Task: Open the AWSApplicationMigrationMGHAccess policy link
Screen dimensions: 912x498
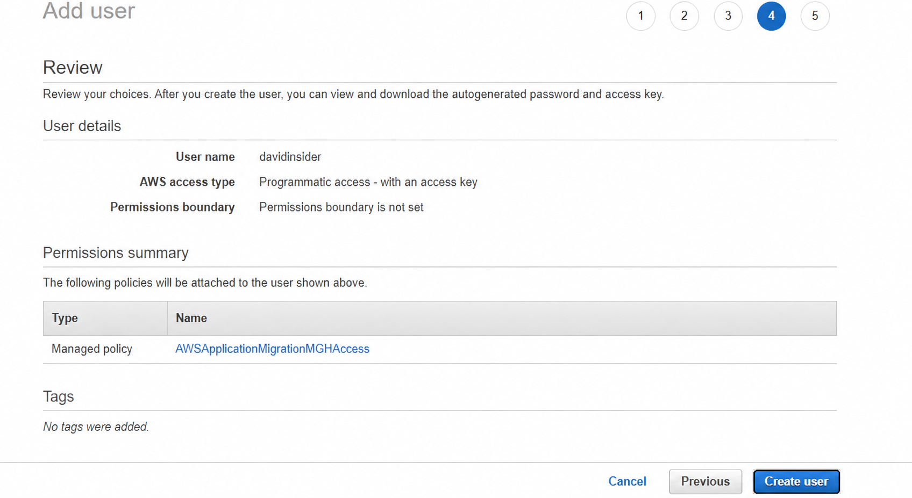Action: (272, 349)
